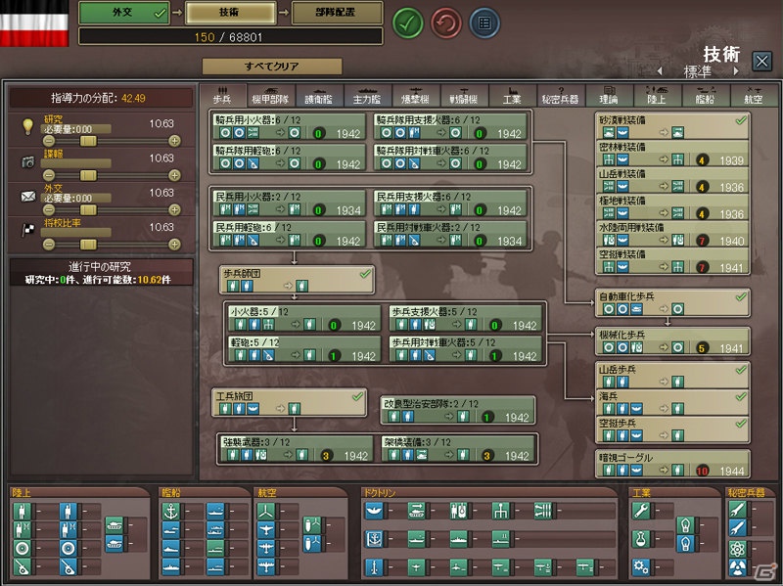The height and width of the screenshot is (586, 783).
Task: Select the 歩兵師団 technology box
Action: click(298, 280)
